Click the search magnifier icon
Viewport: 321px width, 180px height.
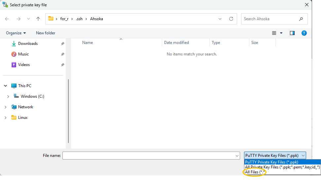point(301,19)
